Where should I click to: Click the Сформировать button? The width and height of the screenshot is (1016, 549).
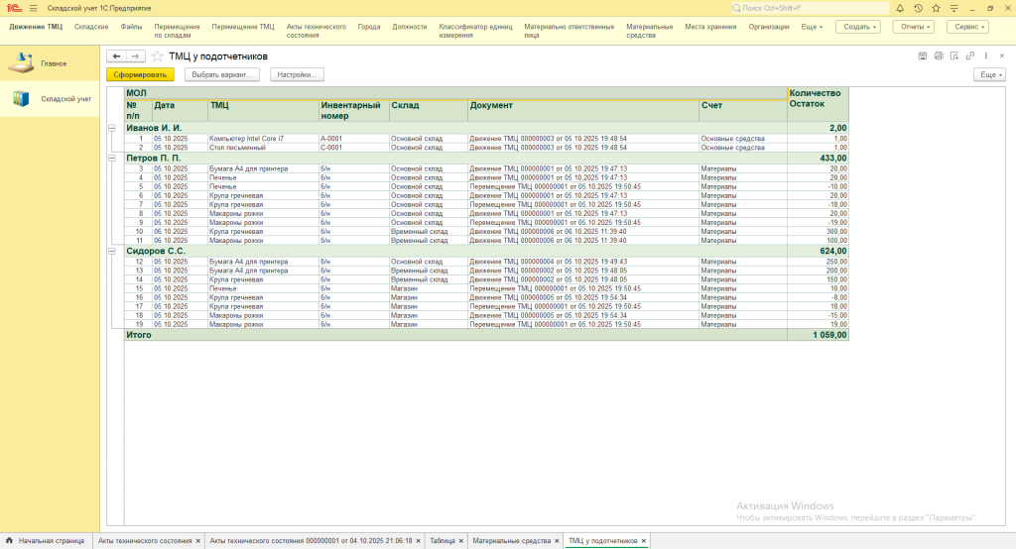tap(140, 75)
